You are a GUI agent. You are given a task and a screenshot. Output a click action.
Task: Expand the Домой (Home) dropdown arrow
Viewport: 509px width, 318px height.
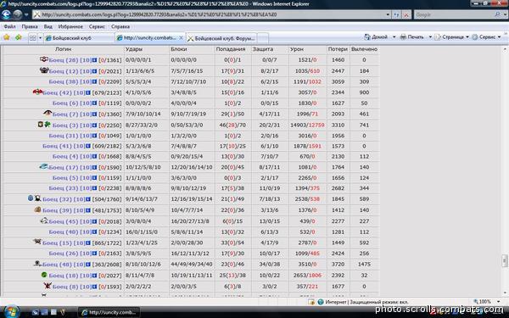point(394,37)
